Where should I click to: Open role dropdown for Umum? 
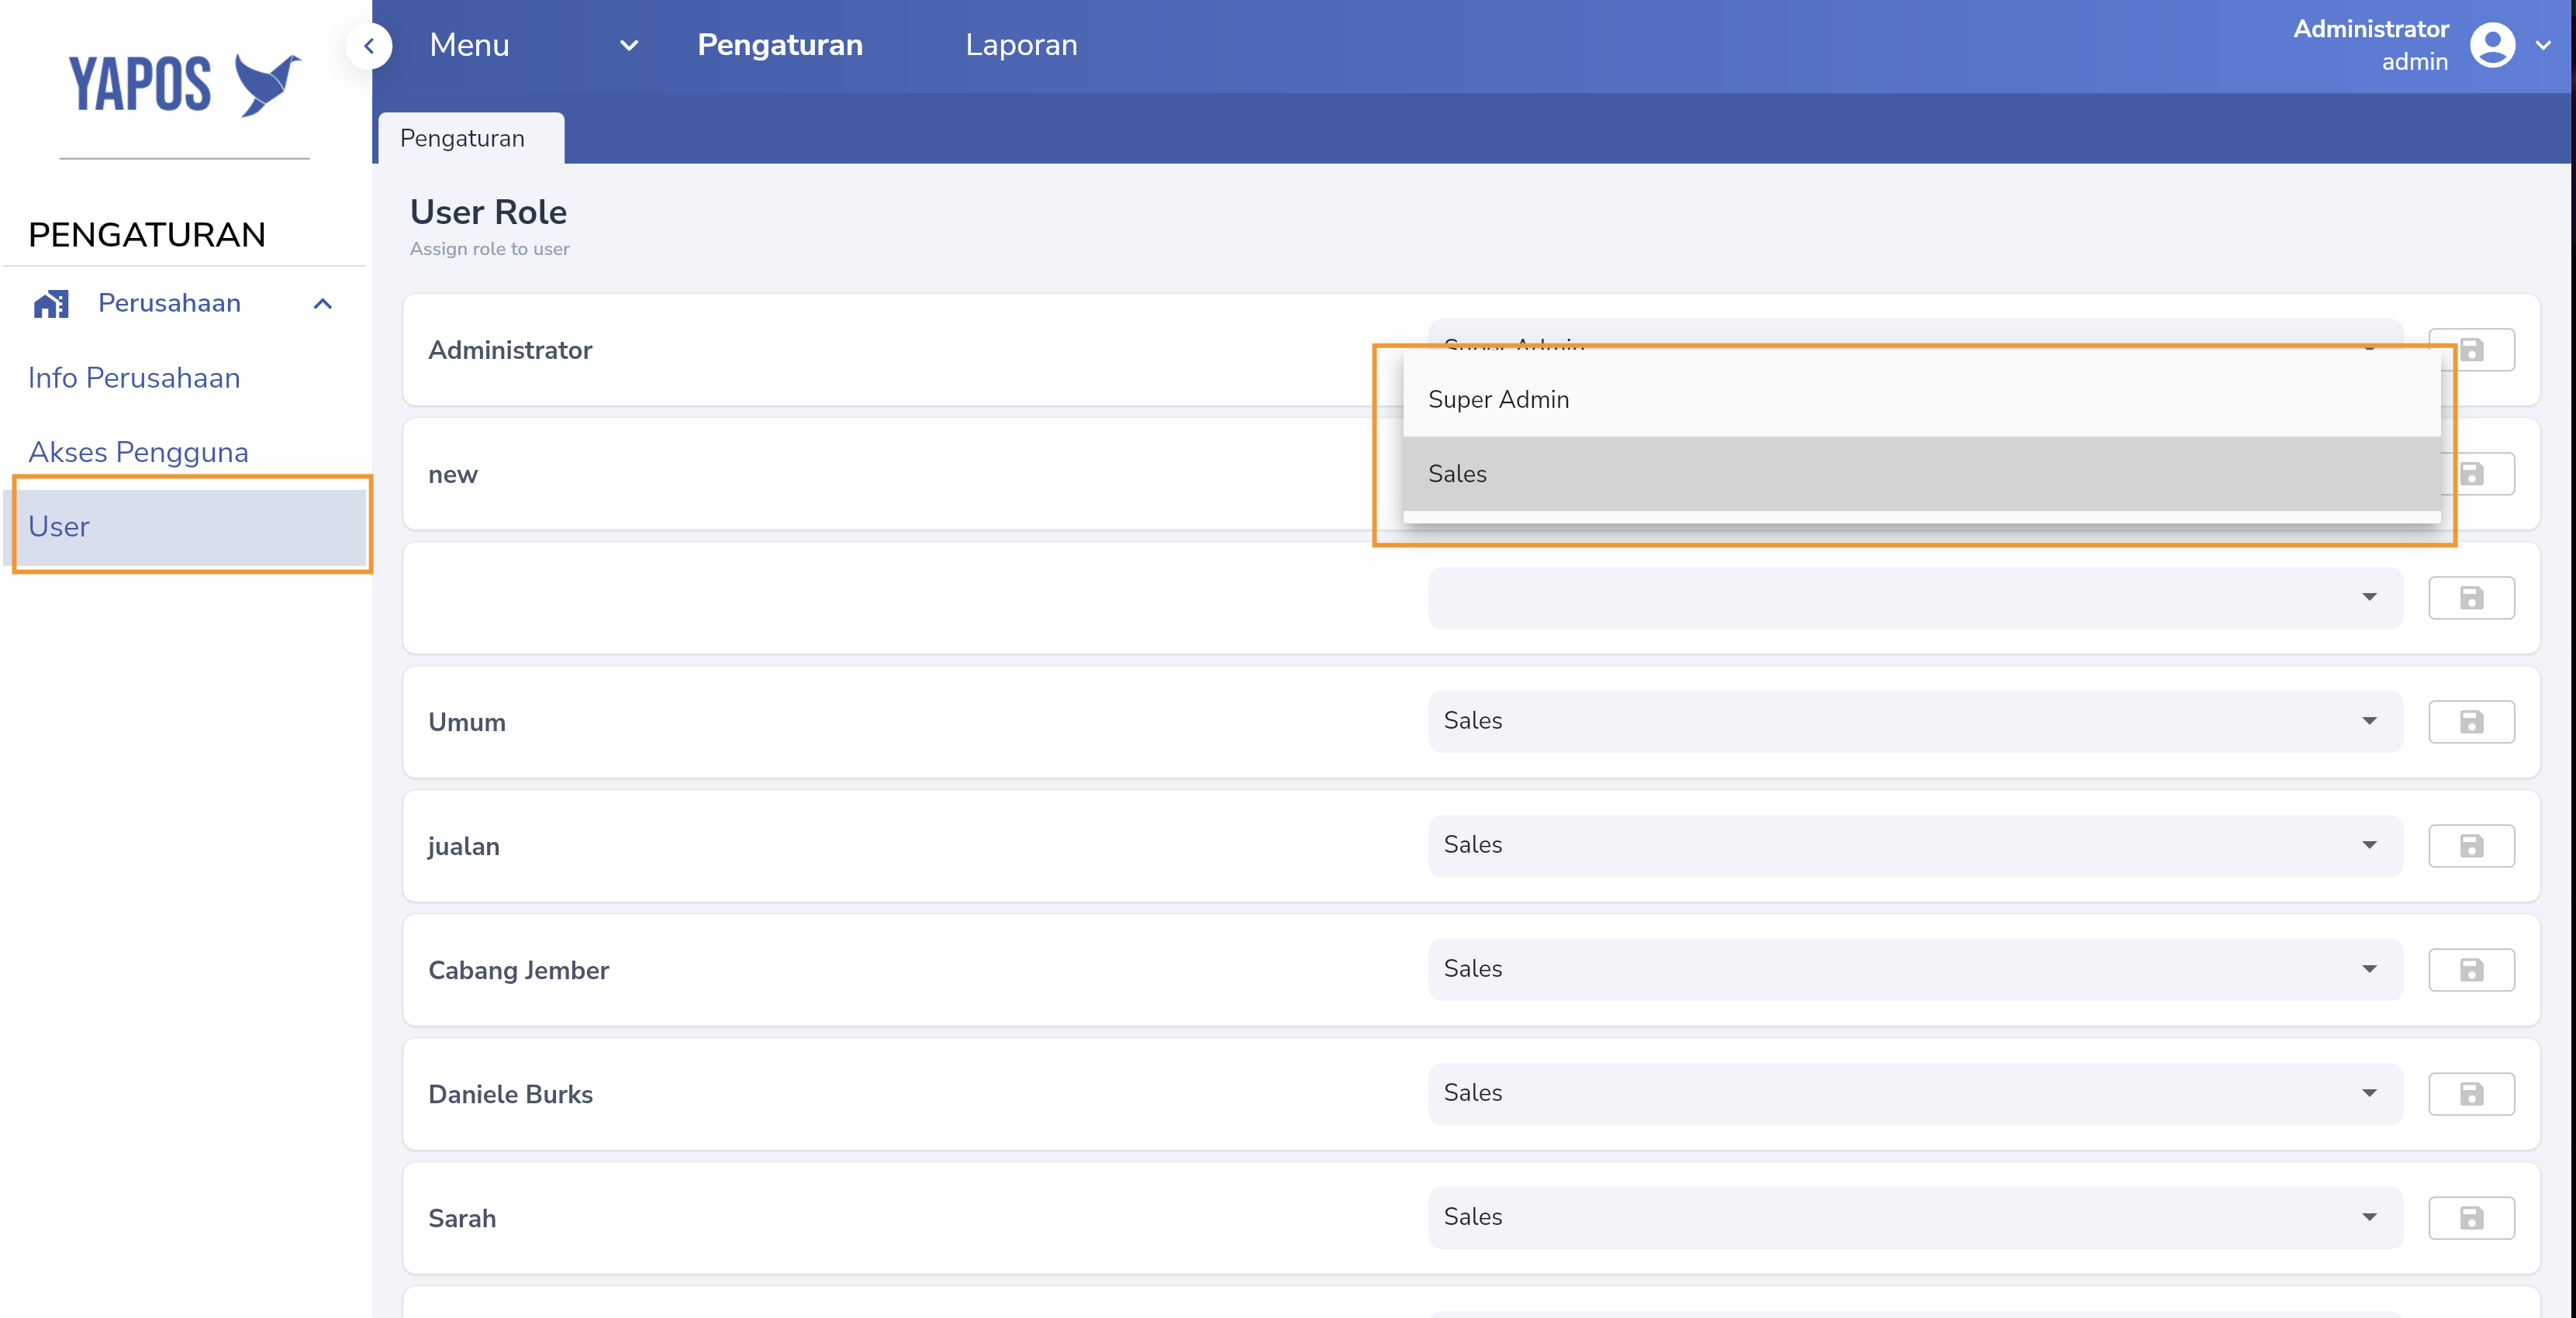[x=1914, y=721]
